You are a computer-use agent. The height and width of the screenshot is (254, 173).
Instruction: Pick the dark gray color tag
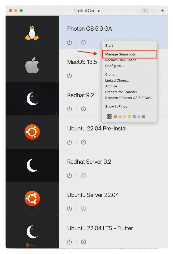(144, 116)
